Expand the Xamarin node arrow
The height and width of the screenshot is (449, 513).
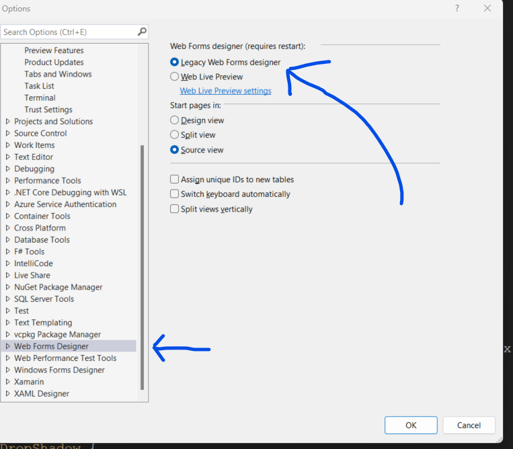pyautogui.click(x=8, y=382)
